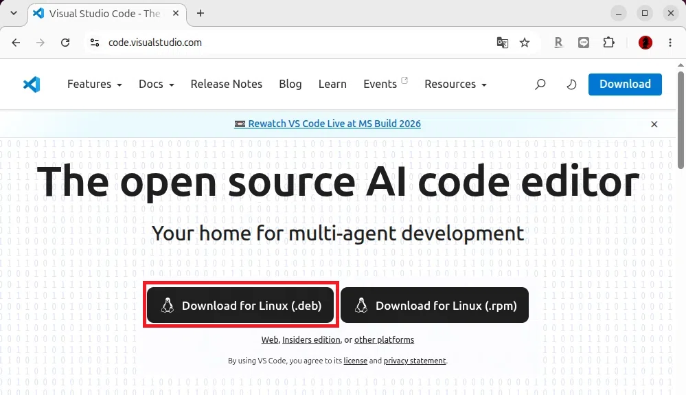Click the page vertical scrollbar thumb
The height and width of the screenshot is (395, 686).
681,120
